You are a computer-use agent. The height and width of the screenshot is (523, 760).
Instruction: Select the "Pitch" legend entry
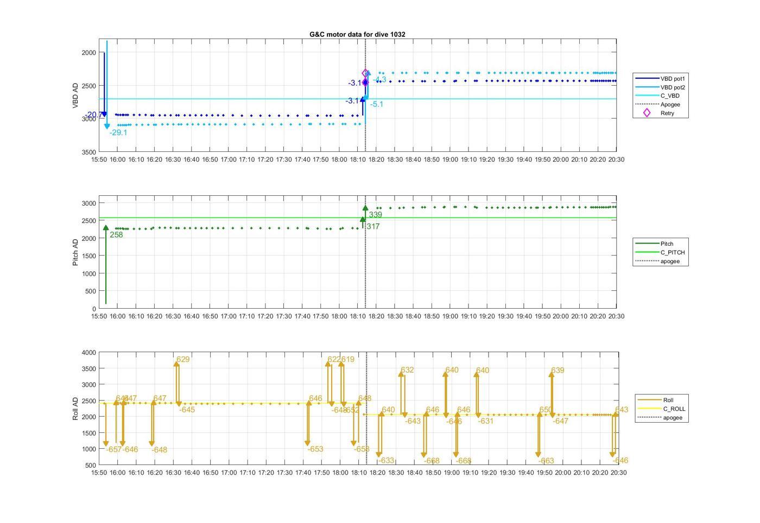(x=654, y=244)
